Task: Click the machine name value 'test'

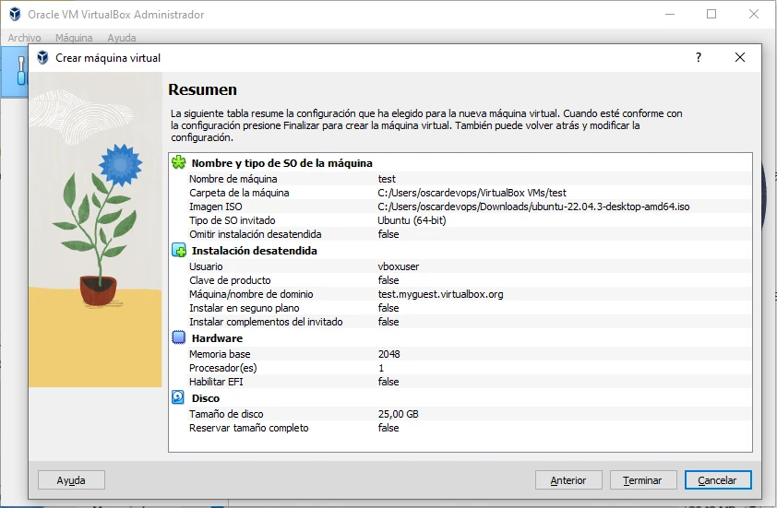Action: click(387, 179)
